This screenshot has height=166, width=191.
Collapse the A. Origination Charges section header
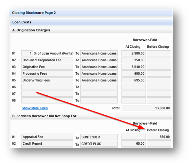coord(31,30)
